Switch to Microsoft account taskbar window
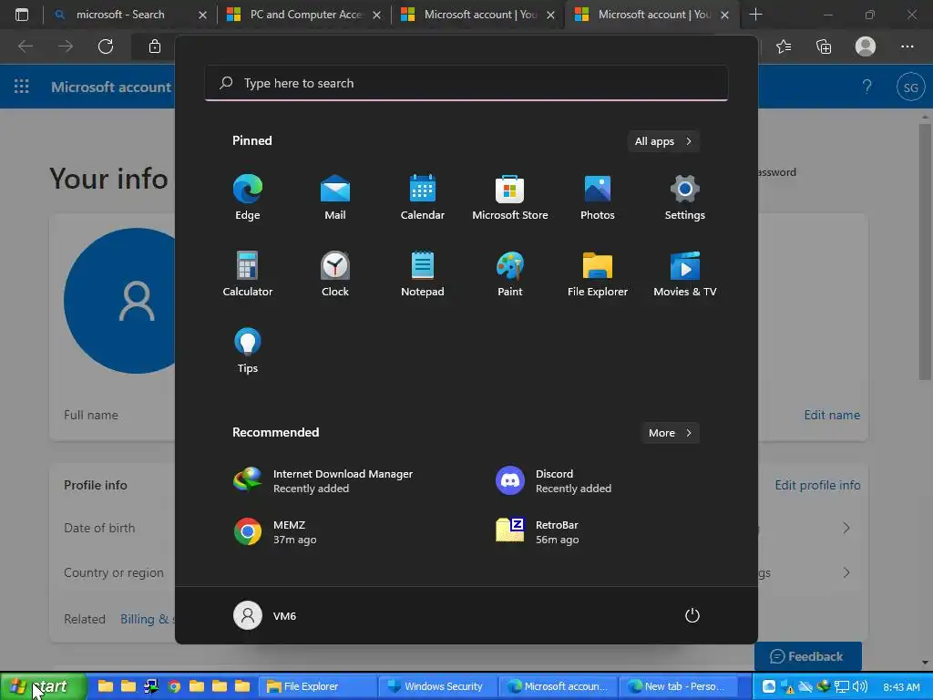This screenshot has height=700, width=933. [558, 686]
